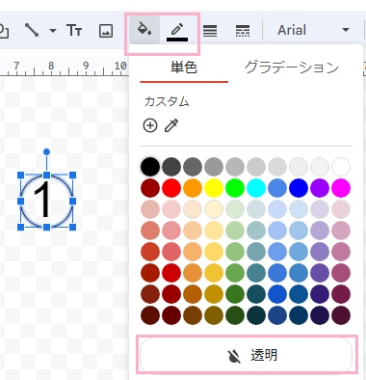Viewport: 366px width, 380px height.
Task: Choose the bright red color swatch
Action: pyautogui.click(x=171, y=188)
